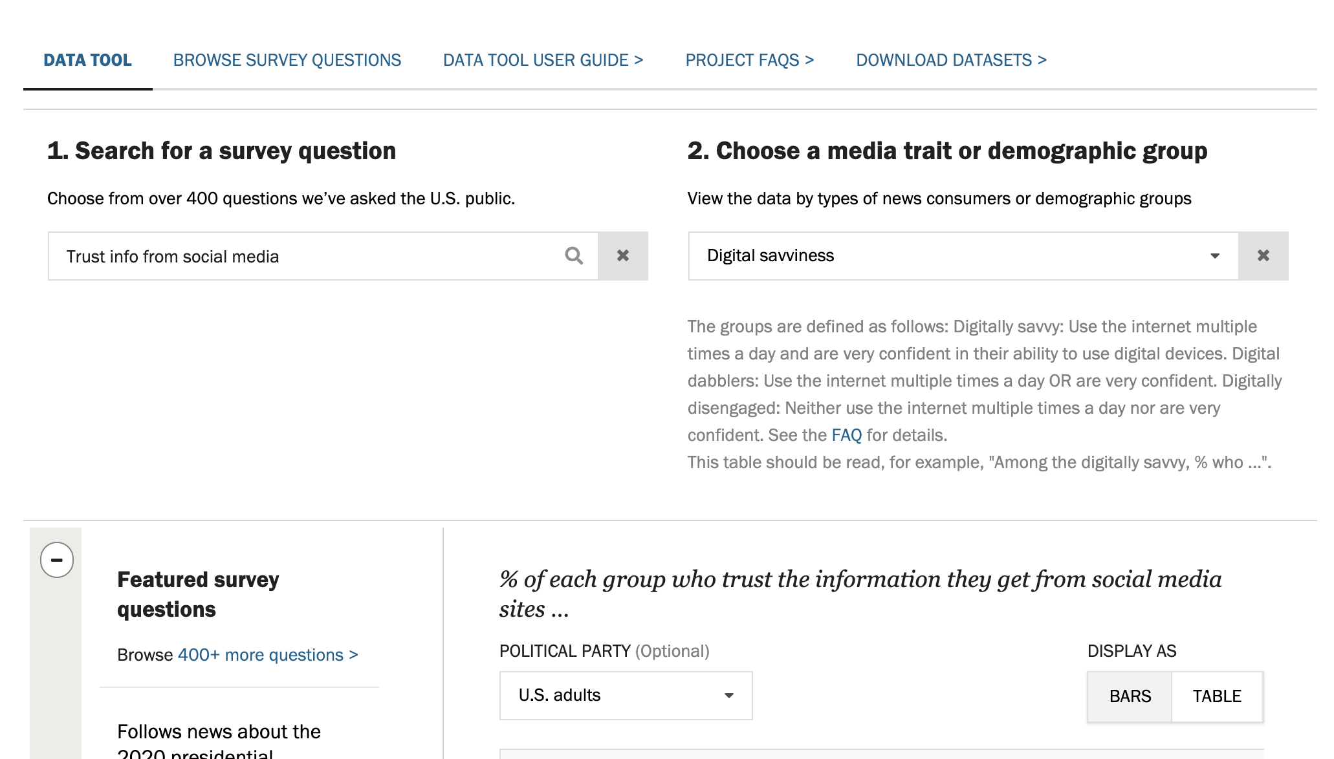Browse 400+ more questions link

tap(267, 655)
